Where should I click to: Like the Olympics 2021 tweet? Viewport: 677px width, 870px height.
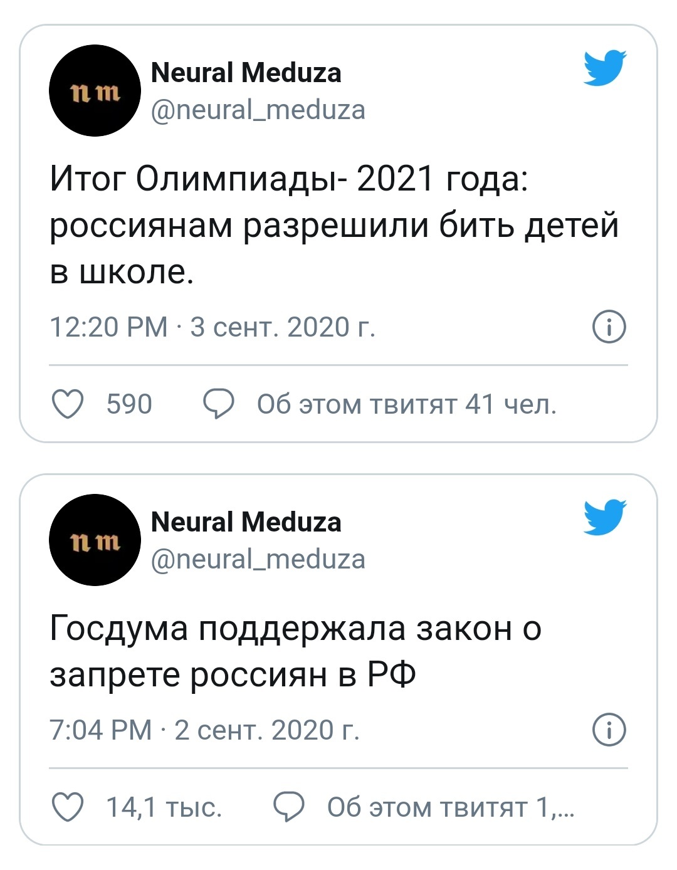tap(67, 404)
